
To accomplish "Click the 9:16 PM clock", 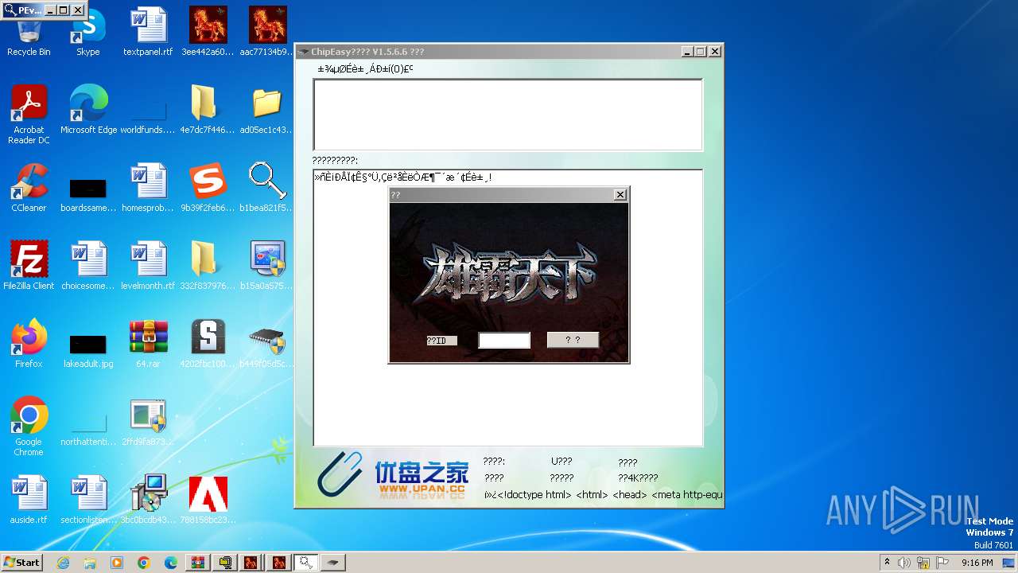I will tap(977, 563).
